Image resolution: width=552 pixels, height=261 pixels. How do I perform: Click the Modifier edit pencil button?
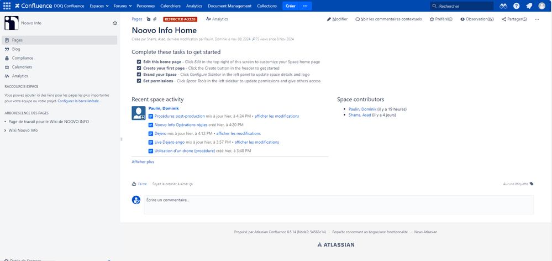[337, 19]
